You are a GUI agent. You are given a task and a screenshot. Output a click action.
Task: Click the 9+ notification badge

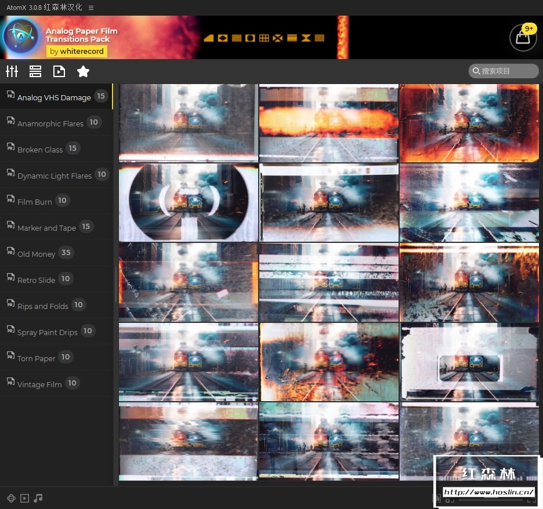tap(529, 29)
